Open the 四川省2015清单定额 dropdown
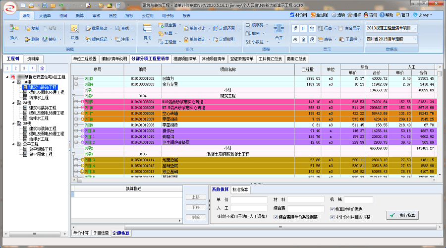The height and width of the screenshot is (248, 446). click(414, 39)
